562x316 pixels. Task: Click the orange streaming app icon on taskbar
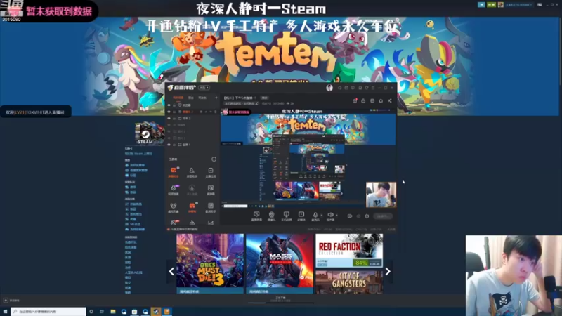click(x=166, y=312)
